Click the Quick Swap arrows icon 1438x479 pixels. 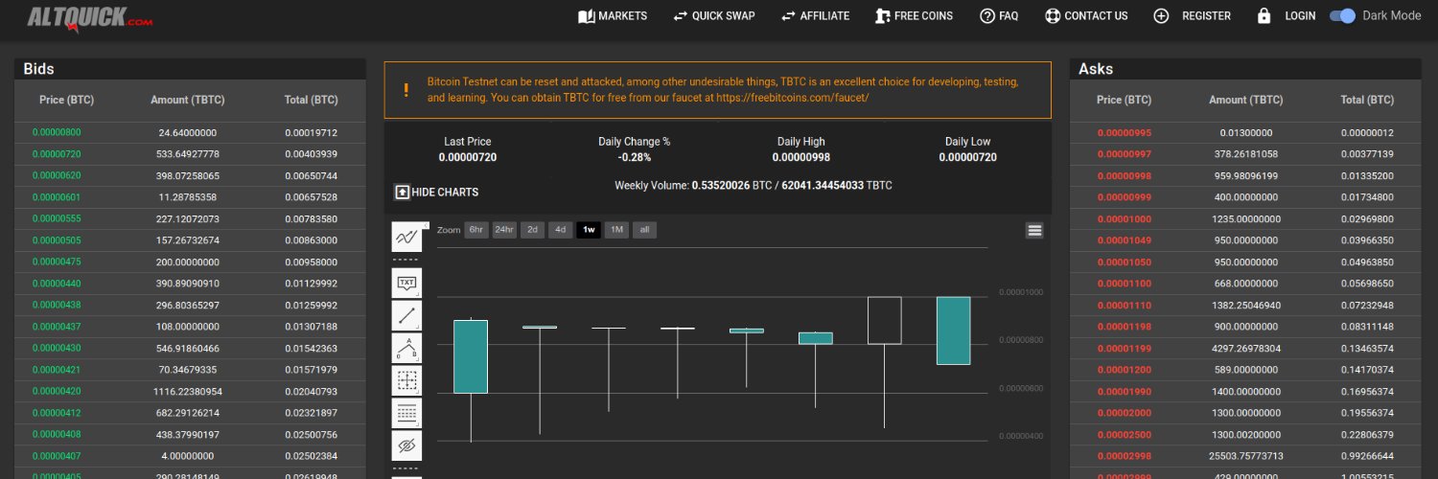[x=681, y=16]
